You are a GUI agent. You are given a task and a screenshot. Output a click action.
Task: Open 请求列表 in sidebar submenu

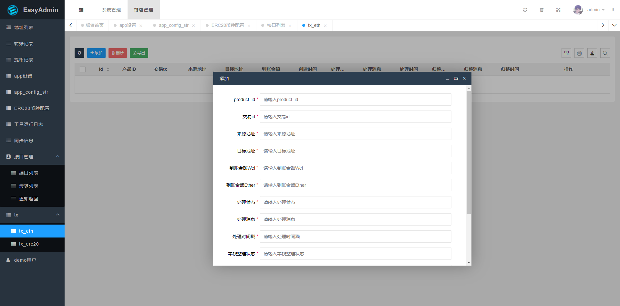pos(32,186)
